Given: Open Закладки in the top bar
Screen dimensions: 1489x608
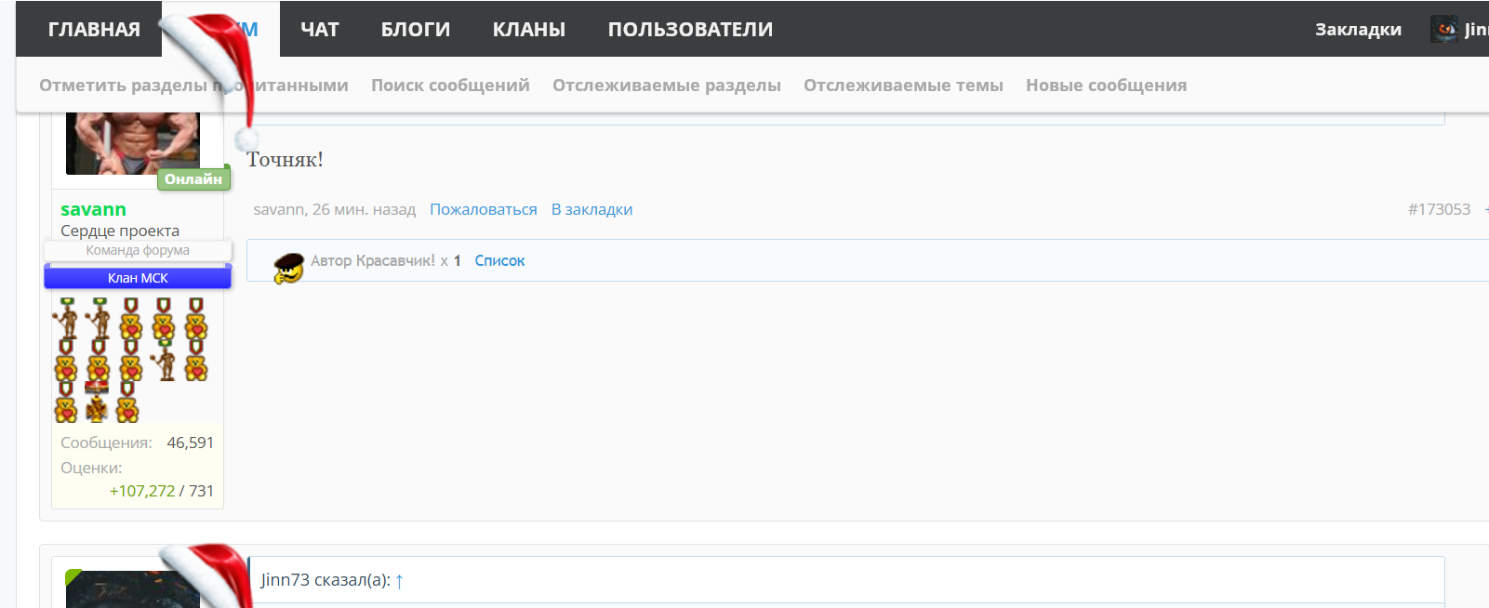Looking at the screenshot, I should 1358,29.
